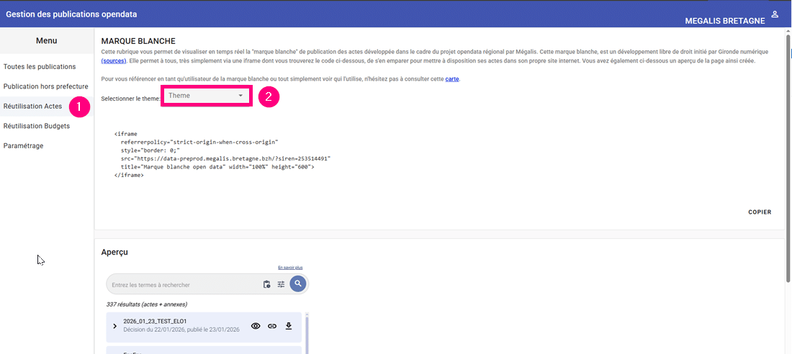Focus the search terms input field
The image size is (792, 354).
coord(184,285)
